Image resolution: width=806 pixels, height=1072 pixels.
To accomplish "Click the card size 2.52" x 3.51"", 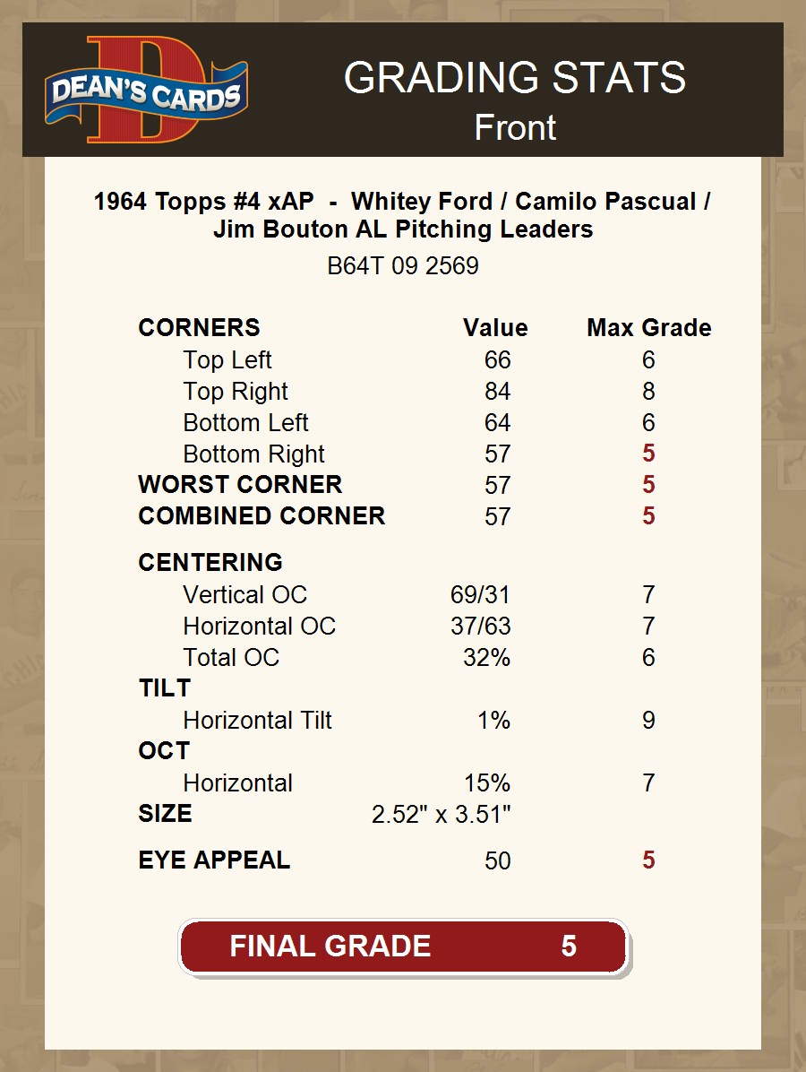I will tap(441, 815).
